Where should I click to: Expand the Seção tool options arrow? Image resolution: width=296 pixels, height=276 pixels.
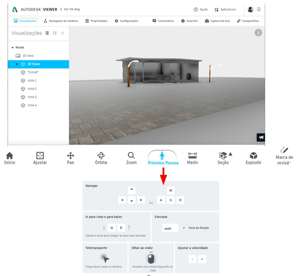tap(230, 154)
